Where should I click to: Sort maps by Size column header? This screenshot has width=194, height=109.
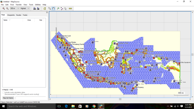coord(40,20)
